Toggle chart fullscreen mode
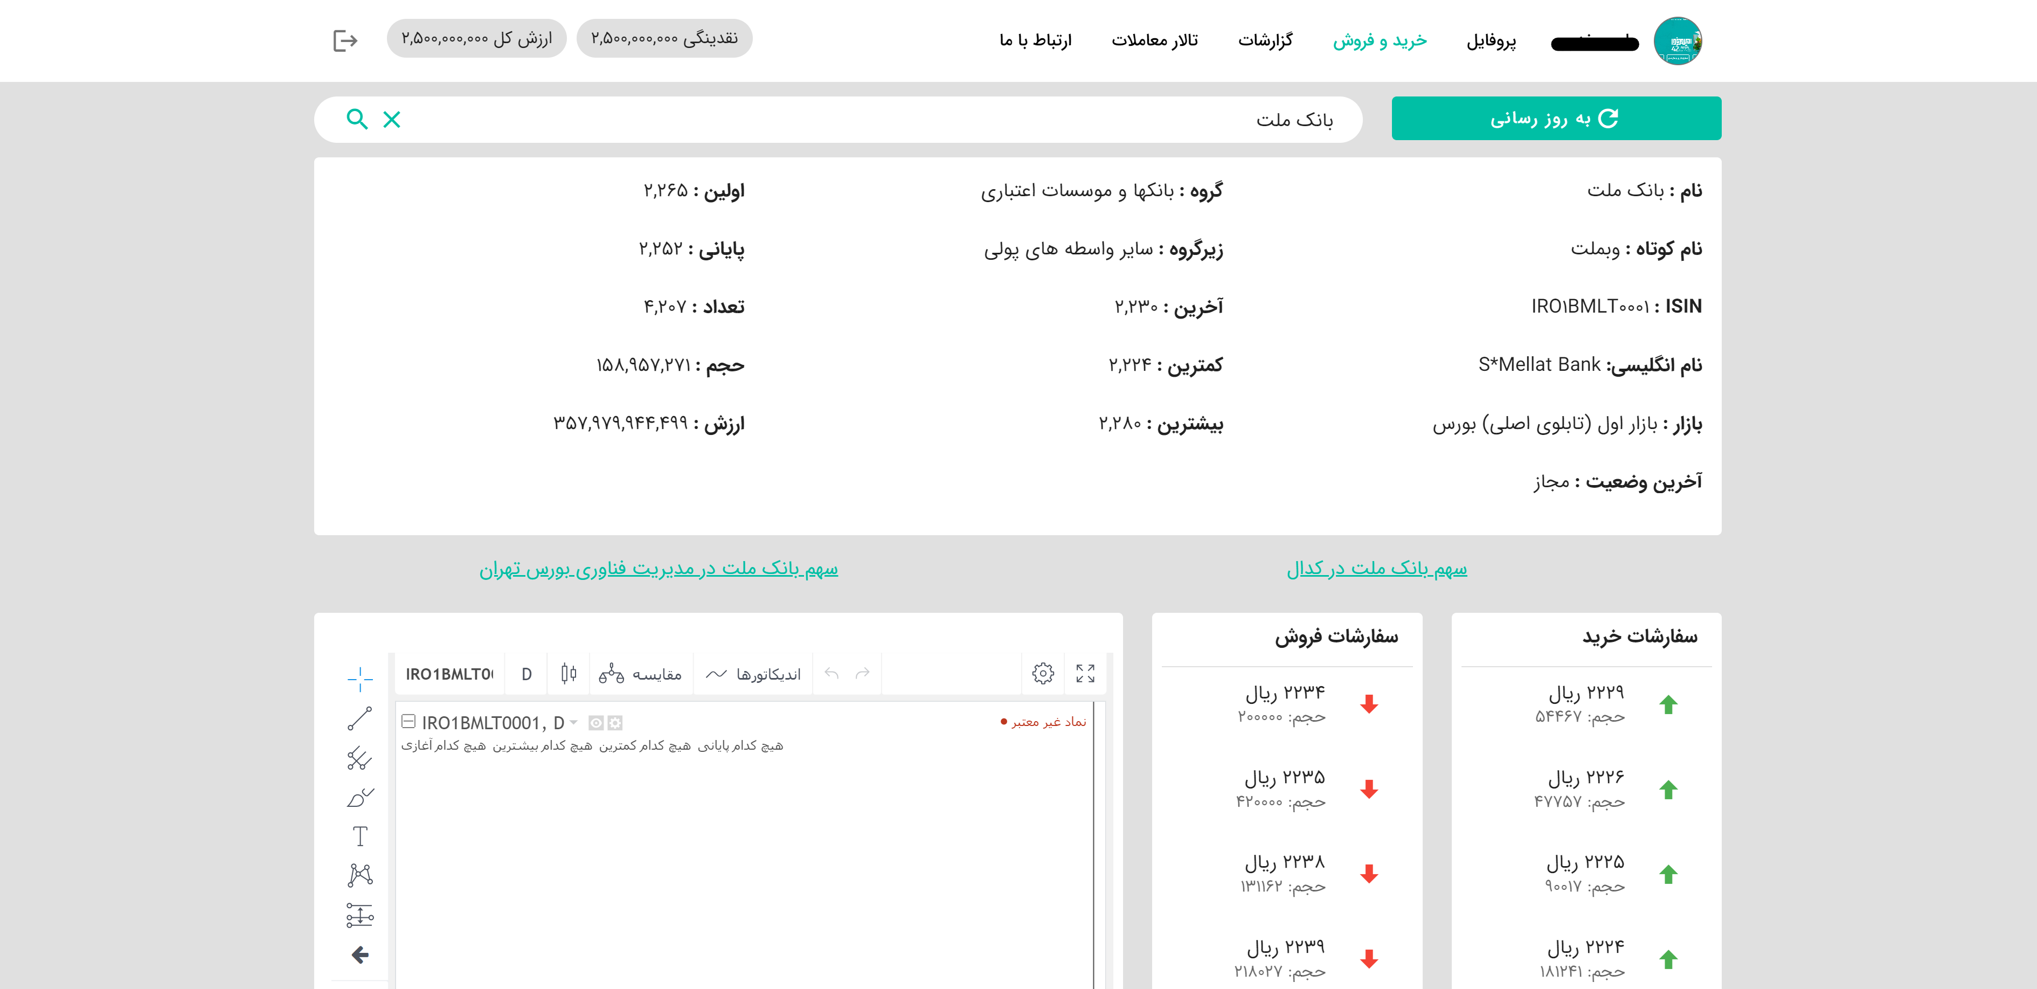This screenshot has width=2037, height=989. click(1085, 674)
